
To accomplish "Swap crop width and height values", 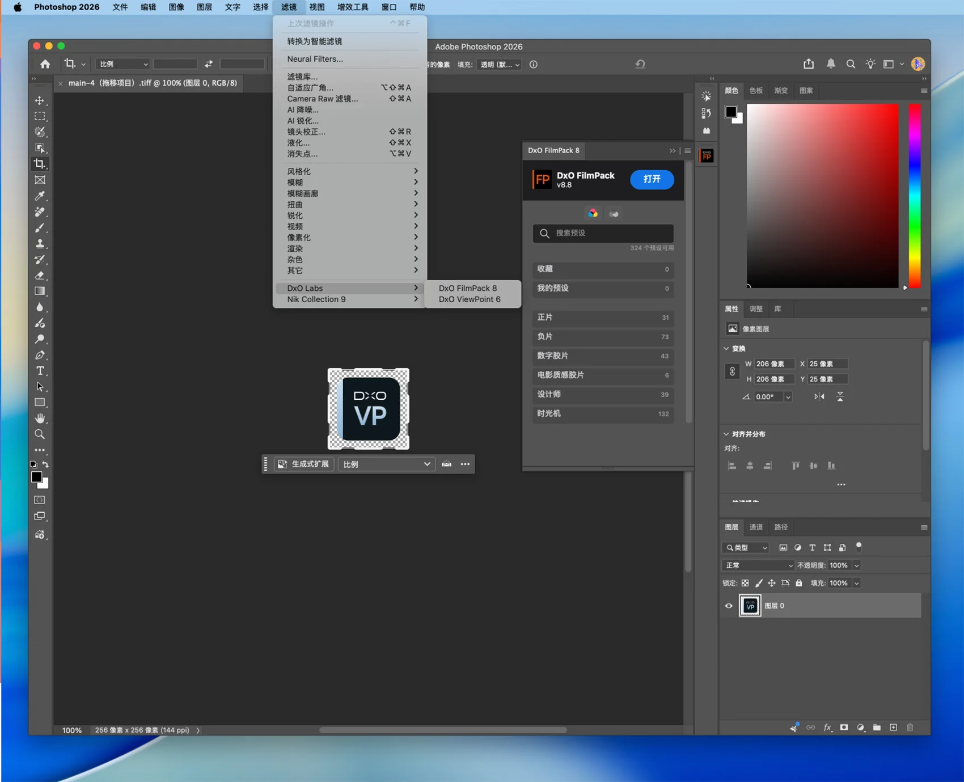I will point(209,64).
